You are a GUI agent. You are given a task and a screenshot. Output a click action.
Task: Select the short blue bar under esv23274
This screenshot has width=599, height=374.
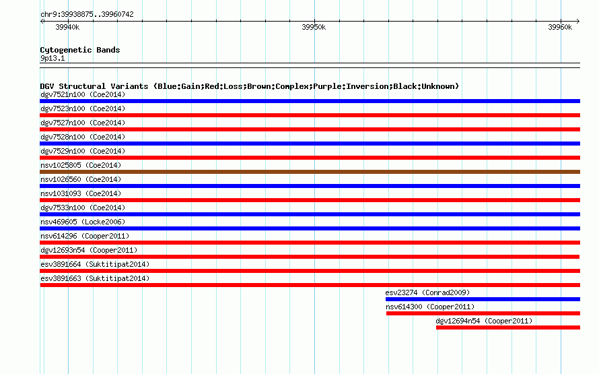click(x=483, y=299)
